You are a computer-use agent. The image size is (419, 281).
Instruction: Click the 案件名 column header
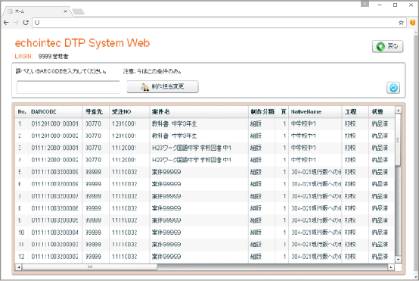point(199,112)
